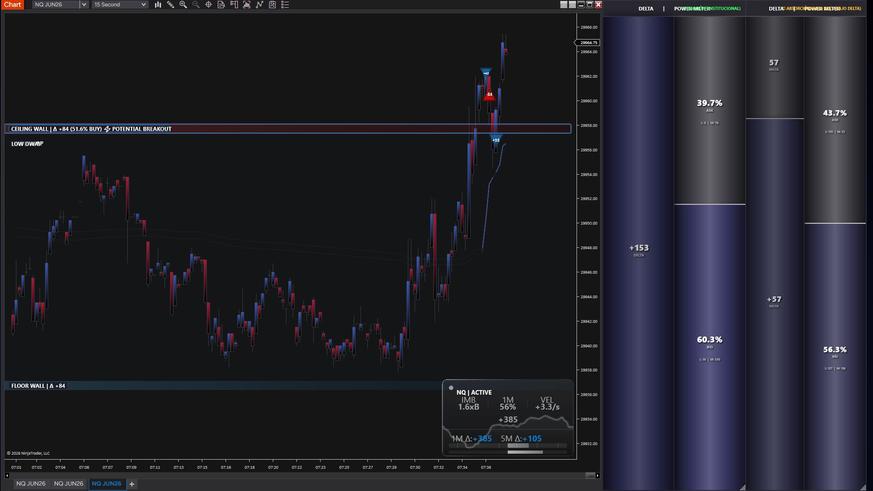Toggle the Chart Trader panel icon
This screenshot has width=873, height=491.
pos(234,5)
